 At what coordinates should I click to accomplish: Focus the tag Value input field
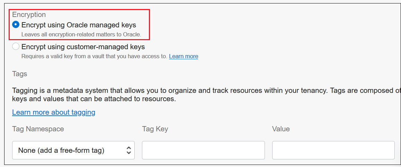[333, 150]
